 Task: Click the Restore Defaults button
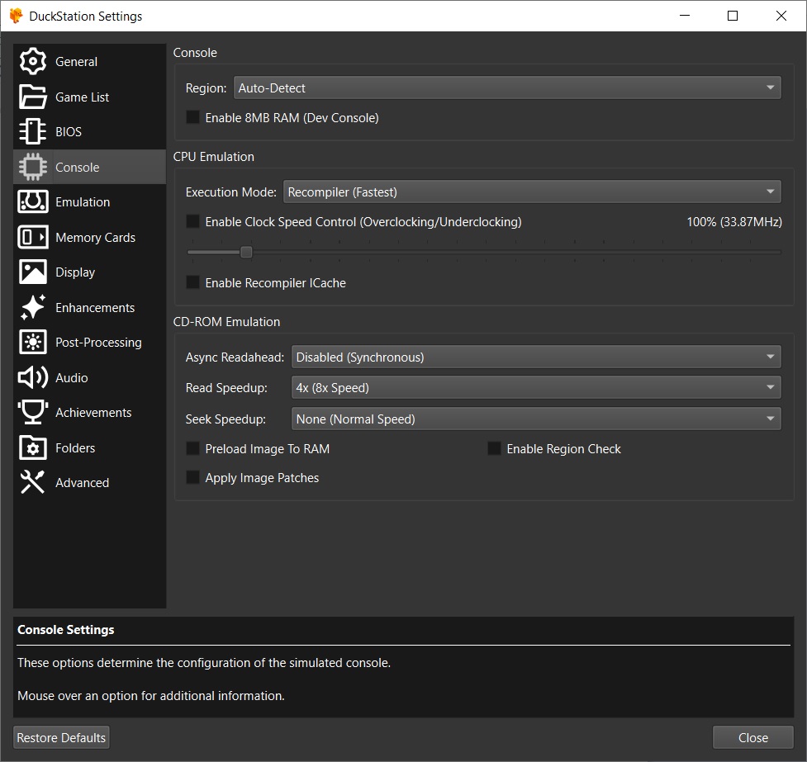[x=61, y=737]
